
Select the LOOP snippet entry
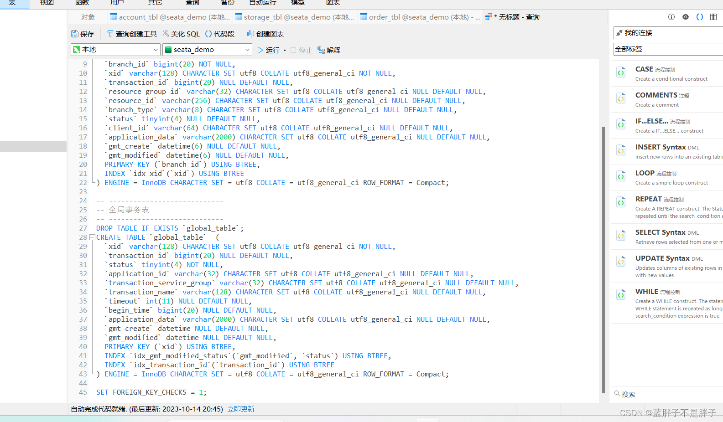[x=667, y=177]
